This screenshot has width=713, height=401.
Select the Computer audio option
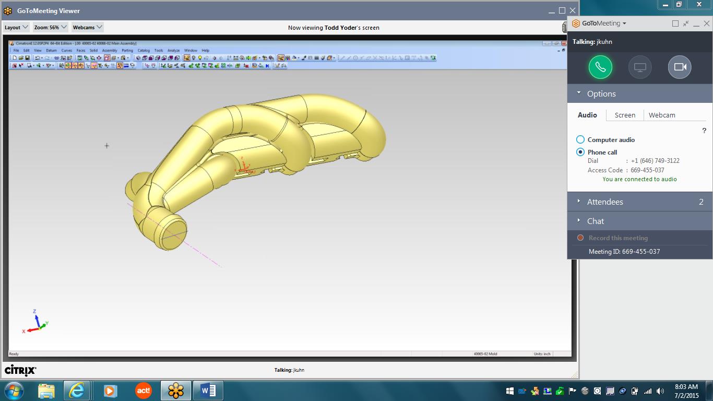pyautogui.click(x=580, y=139)
